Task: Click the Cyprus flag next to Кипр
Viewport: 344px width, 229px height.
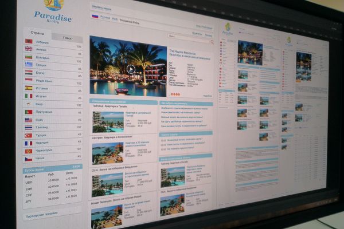Action: (x=29, y=104)
